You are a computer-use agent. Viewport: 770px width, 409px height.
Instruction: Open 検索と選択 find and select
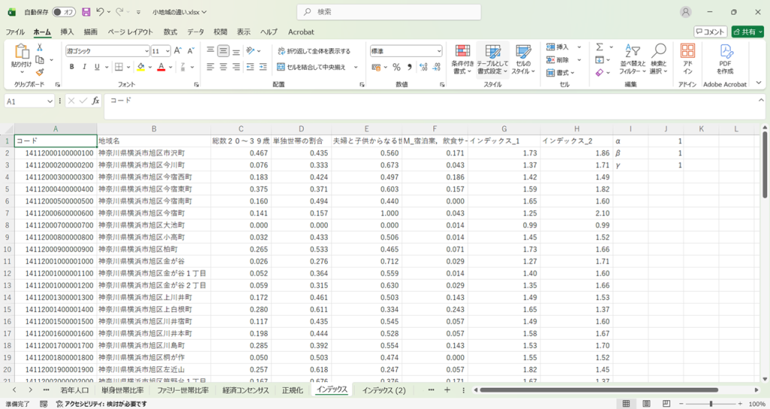click(x=659, y=59)
